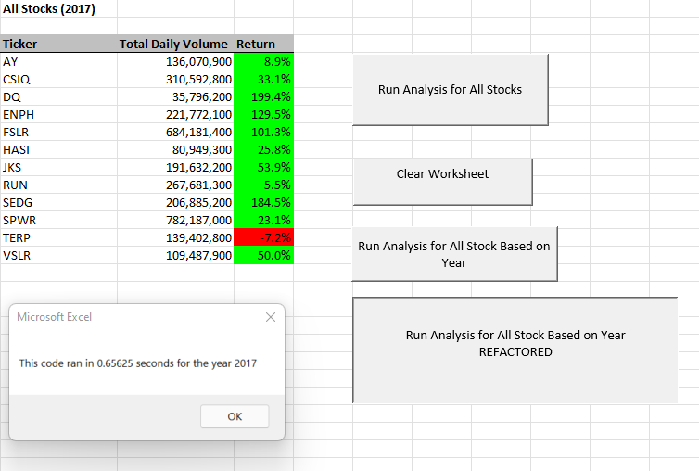Select volume cell 206,885,200
The height and width of the screenshot is (471, 699).
click(175, 202)
